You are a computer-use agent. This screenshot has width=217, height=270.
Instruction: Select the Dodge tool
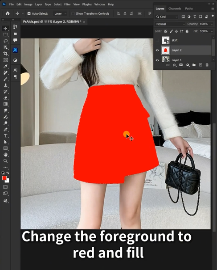[5, 123]
